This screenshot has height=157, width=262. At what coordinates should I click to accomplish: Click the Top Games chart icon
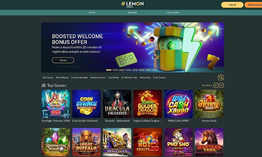coord(43,85)
